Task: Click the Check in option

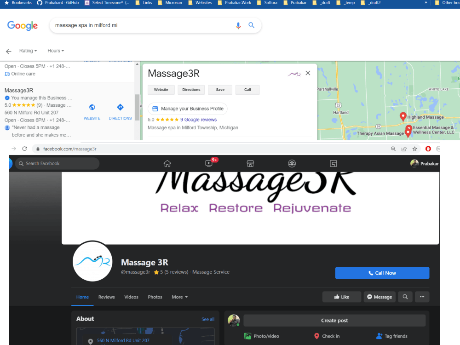Action: [327, 336]
